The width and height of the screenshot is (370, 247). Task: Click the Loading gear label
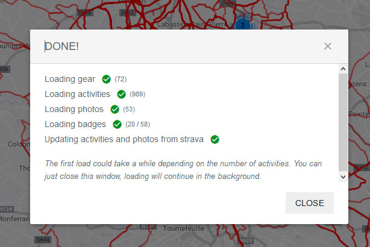70,80
